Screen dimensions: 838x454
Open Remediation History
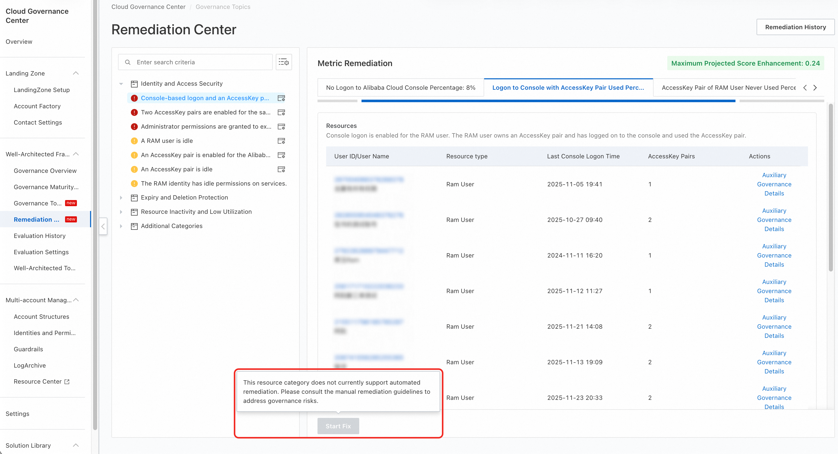[x=795, y=27]
